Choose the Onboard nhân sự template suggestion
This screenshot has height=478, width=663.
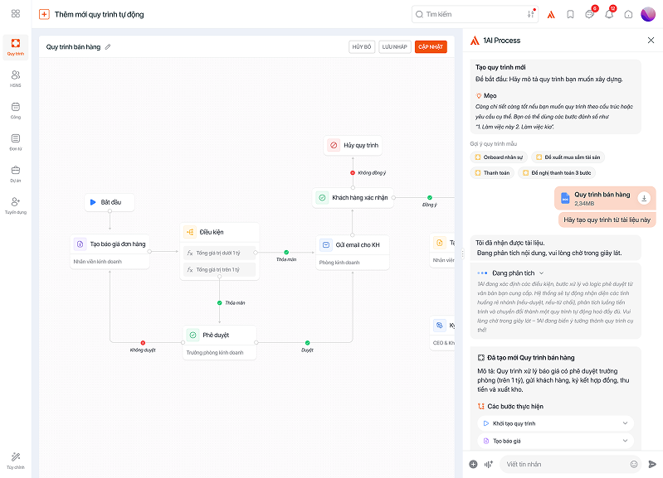(x=499, y=157)
